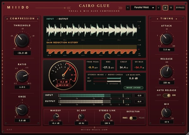Click the OUT stereo correlation bar
Image resolution: width=189 pixels, height=135 pixels.
pos(107,81)
